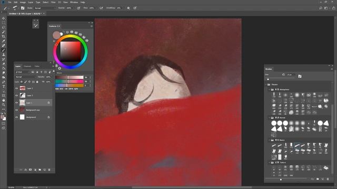
Task: Toggle pressure for opacity icon in options bar
Action: [x=78, y=8]
